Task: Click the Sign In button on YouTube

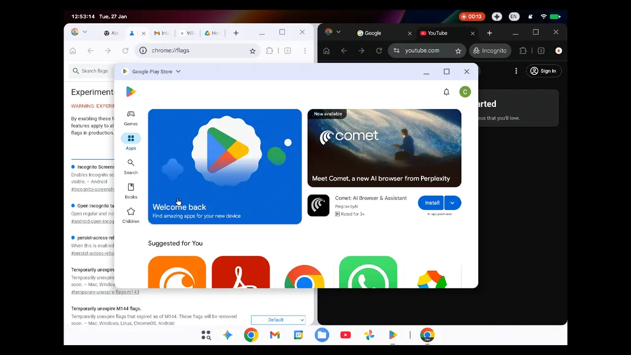Action: coord(544,71)
